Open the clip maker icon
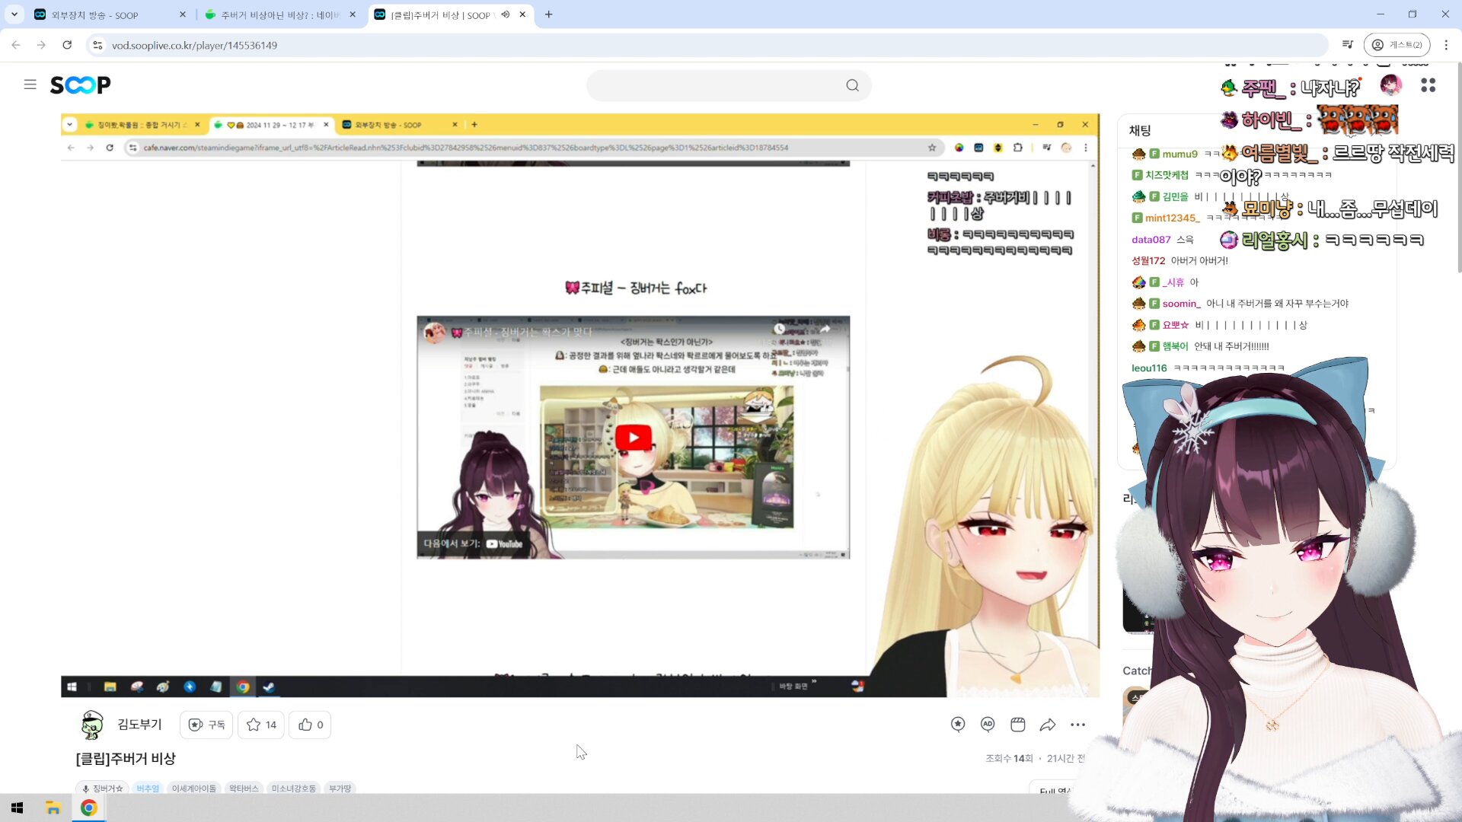Viewport: 1462px width, 822px height. tap(1017, 725)
